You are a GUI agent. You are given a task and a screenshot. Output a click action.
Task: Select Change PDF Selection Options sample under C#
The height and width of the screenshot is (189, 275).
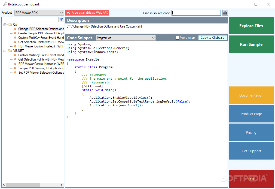click(41, 29)
